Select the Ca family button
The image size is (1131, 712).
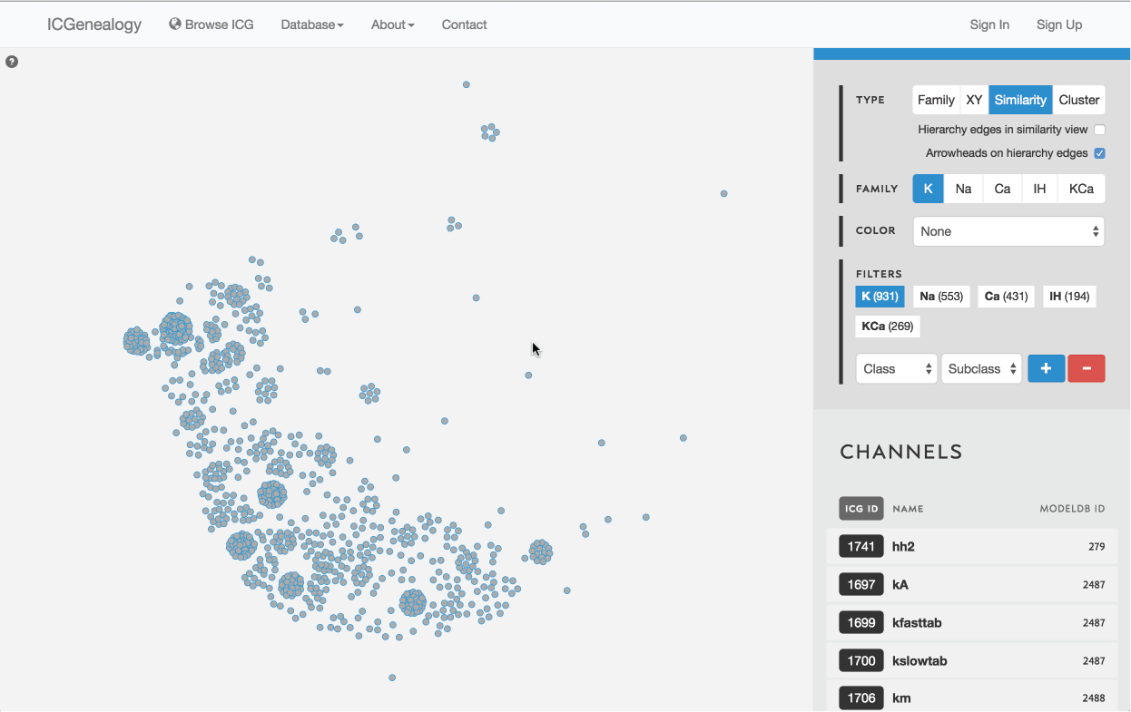(1002, 189)
